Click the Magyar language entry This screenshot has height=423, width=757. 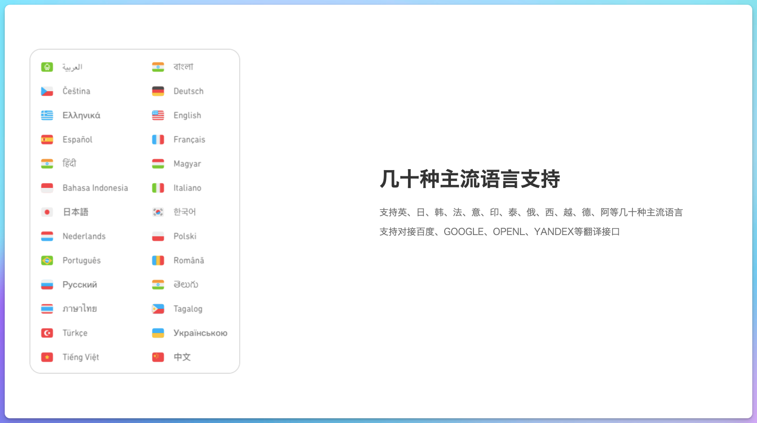(x=186, y=163)
